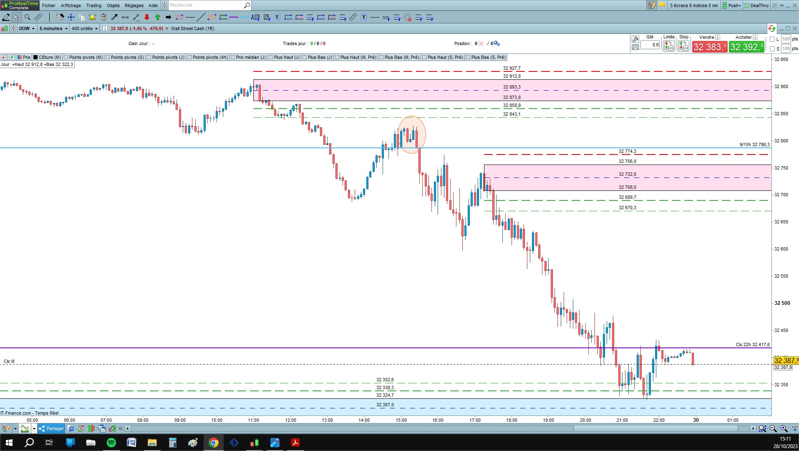Screen dimensions: 799x451
Task: Open Word from the taskbar
Action: [x=132, y=443]
